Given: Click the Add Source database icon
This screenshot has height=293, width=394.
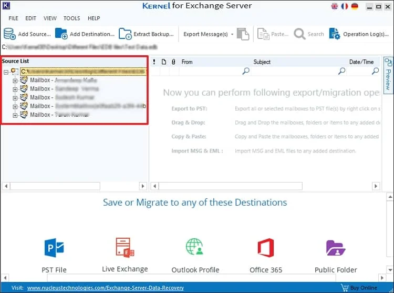Looking at the screenshot, I should point(9,34).
